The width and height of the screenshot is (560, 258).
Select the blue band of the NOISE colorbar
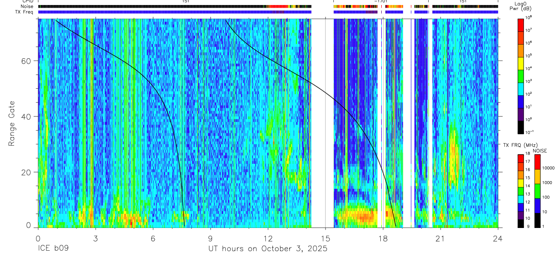537,205
